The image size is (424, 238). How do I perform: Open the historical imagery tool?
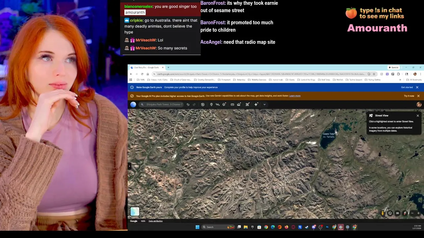click(x=203, y=104)
